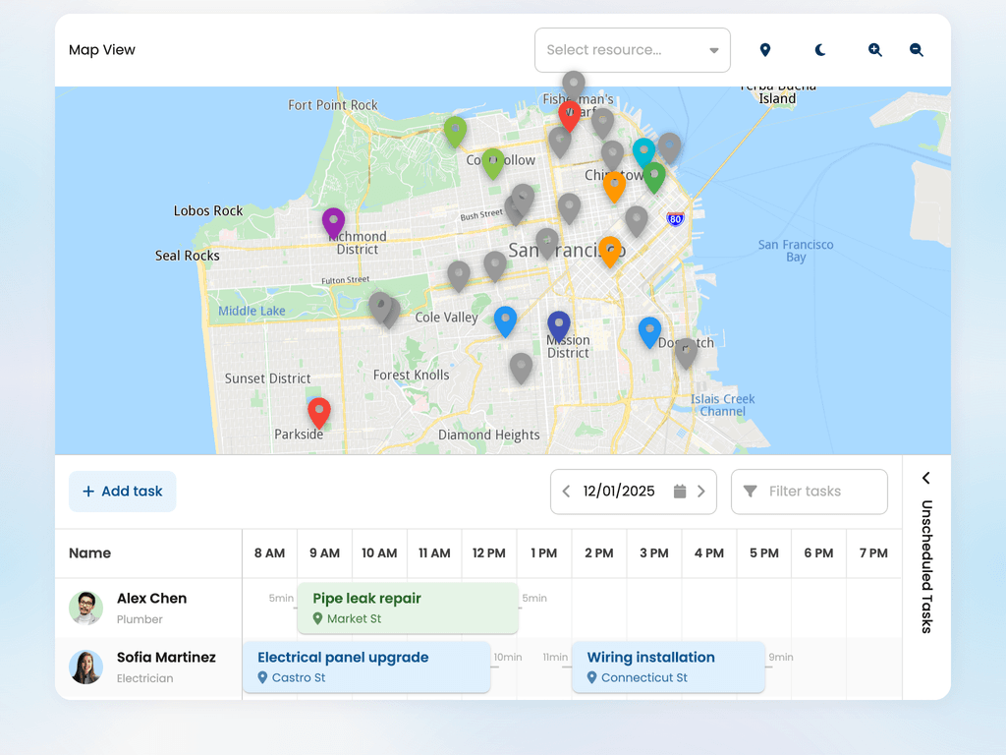Click the 9min travel label after Wiring installation

[781, 658]
